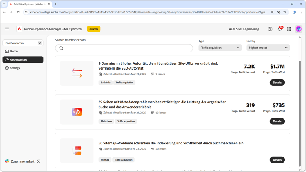Open the app switcher grid icon
Viewport: 306px width, 172px height.
(289, 29)
